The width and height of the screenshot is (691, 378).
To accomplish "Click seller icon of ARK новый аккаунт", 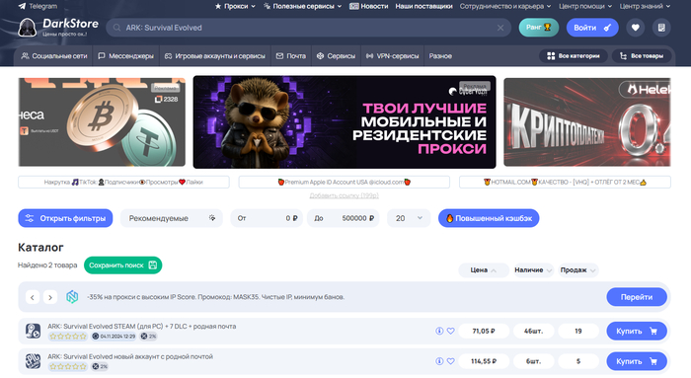I will (33, 361).
